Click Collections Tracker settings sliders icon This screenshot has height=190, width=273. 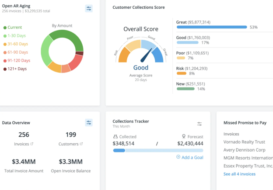[x=199, y=124]
